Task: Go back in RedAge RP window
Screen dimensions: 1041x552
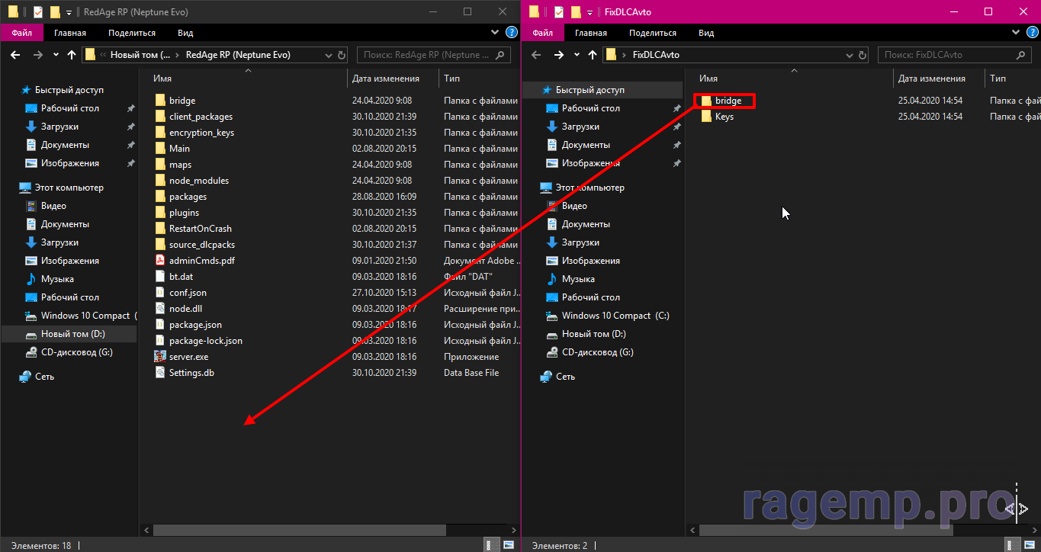Action: 14,55
